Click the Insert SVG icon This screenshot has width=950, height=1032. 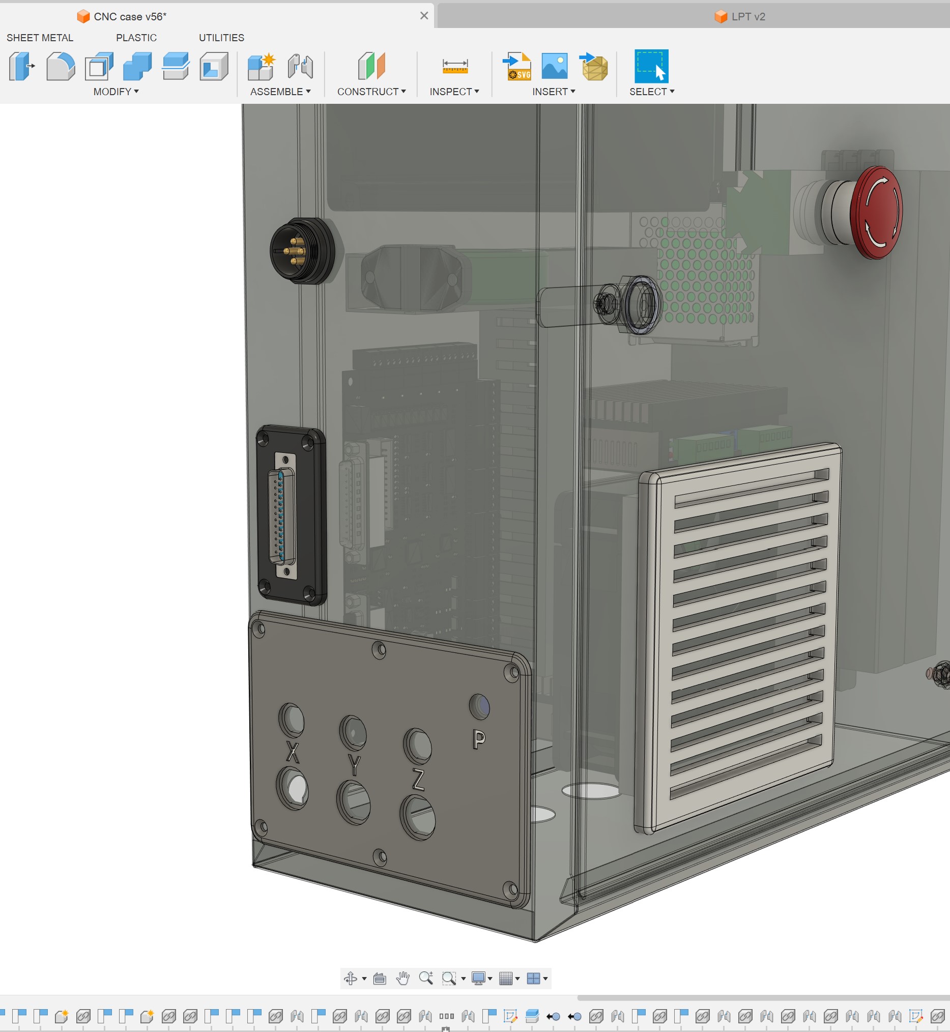516,66
